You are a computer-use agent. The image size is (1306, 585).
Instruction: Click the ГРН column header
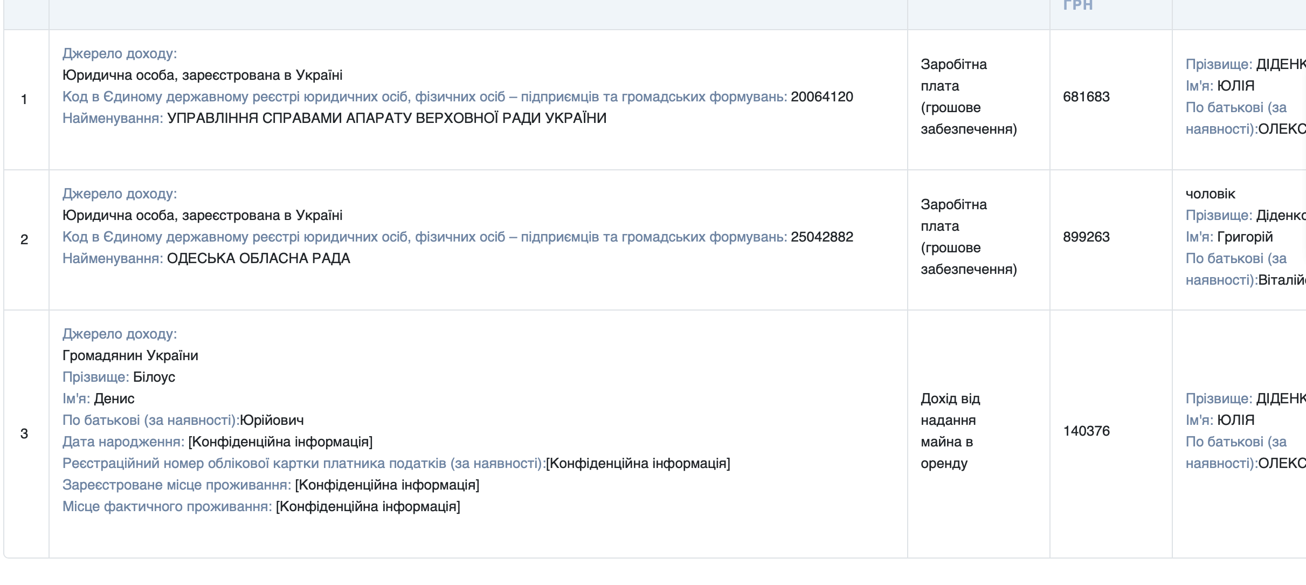coord(1077,5)
